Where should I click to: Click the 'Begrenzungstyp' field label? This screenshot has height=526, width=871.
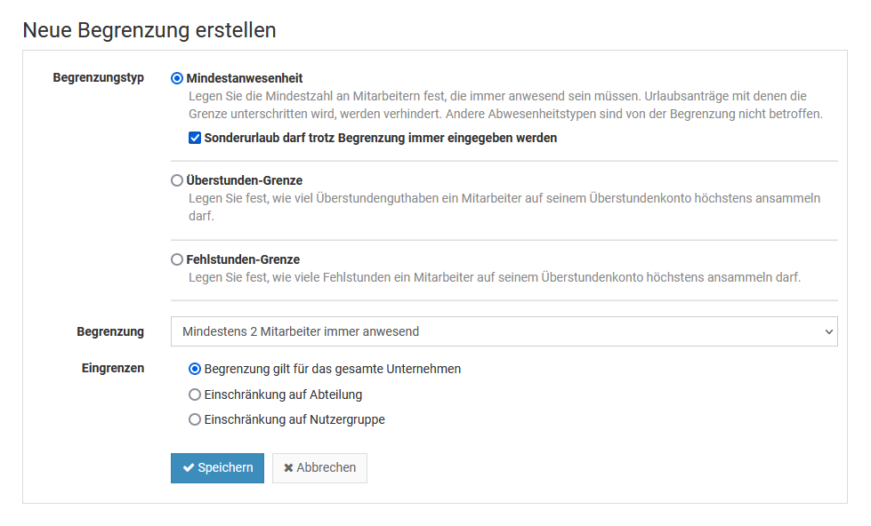click(98, 78)
